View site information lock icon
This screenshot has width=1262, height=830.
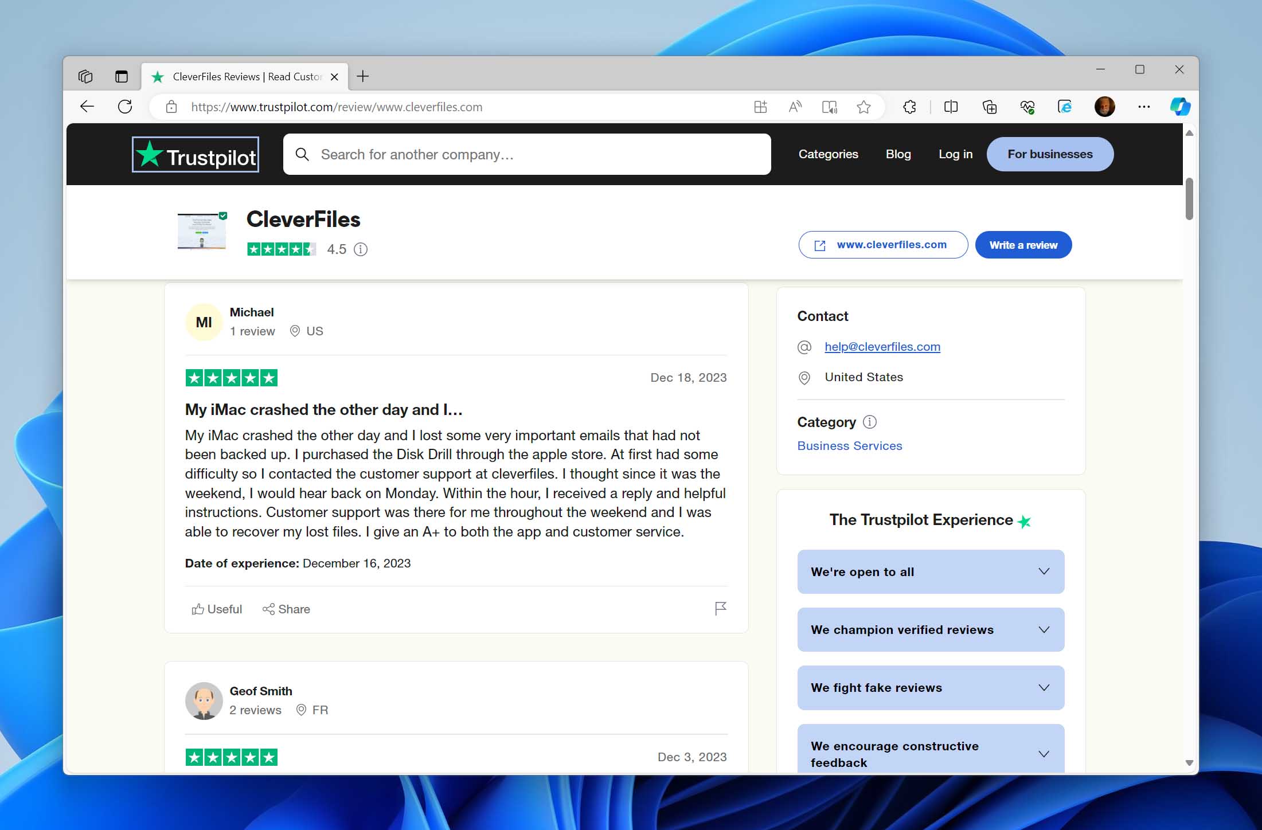(x=171, y=107)
